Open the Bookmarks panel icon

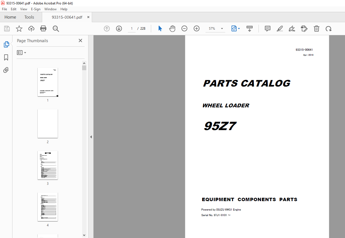pyautogui.click(x=6, y=57)
